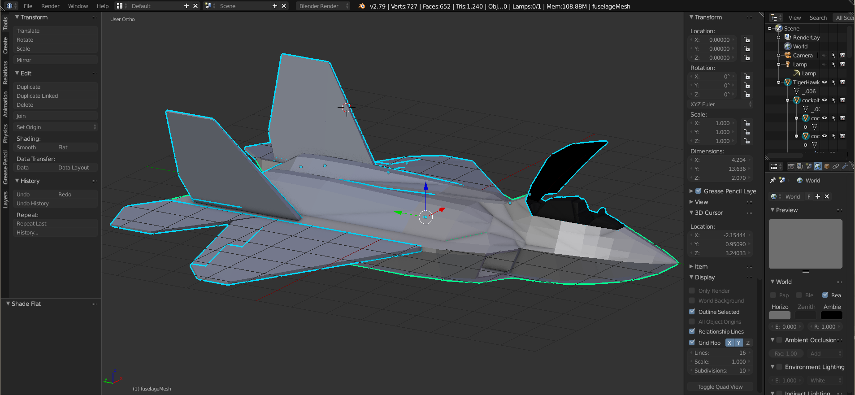Uncheck the Grid Floor checkbox
Image resolution: width=855 pixels, height=395 pixels.
tap(692, 343)
